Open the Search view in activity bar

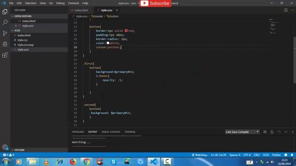5,23
